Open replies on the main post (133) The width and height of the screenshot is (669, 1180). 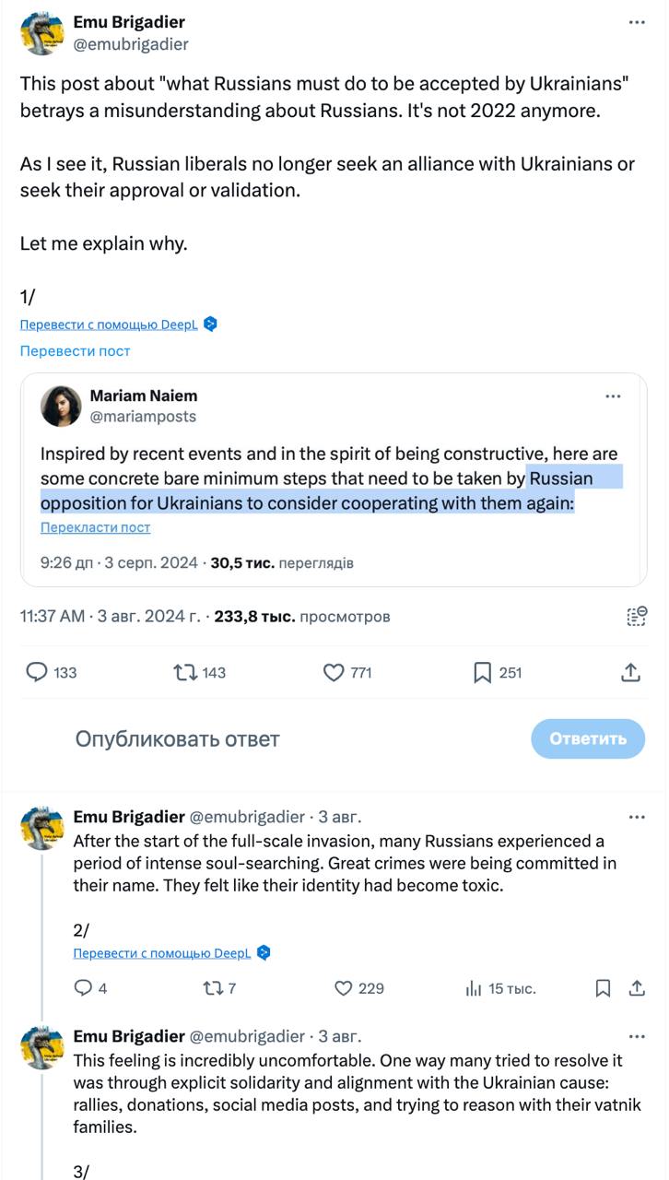point(37,673)
